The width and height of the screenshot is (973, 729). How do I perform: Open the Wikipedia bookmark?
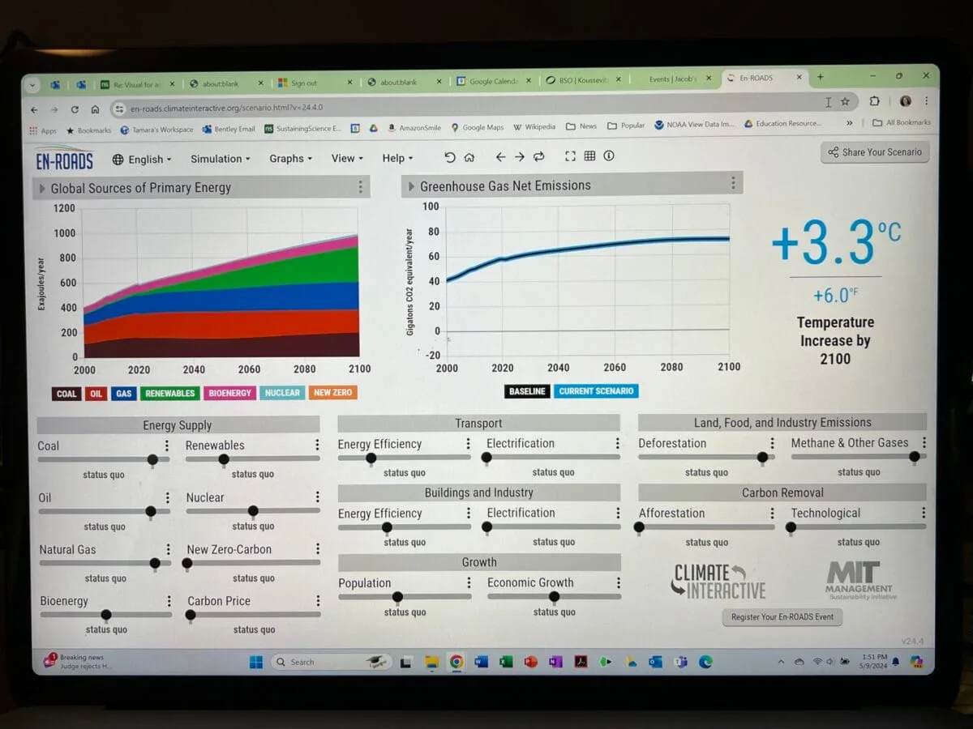point(534,126)
